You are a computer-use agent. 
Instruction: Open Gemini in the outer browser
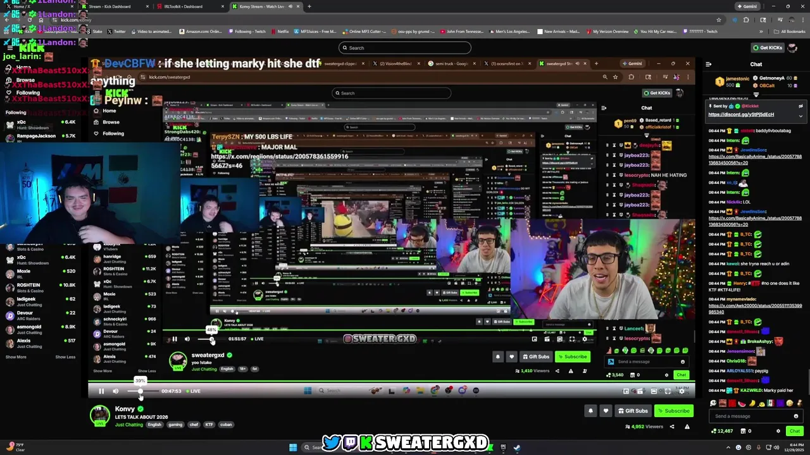(x=747, y=6)
